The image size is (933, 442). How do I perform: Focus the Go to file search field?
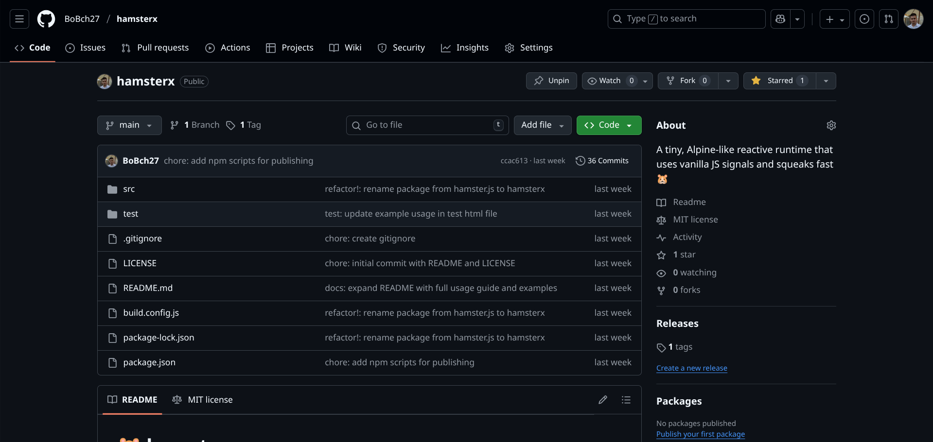[427, 125]
